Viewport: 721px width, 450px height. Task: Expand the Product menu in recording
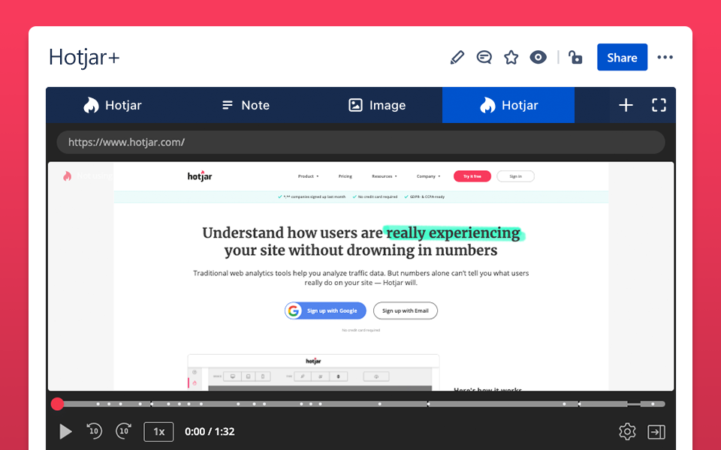tap(308, 176)
